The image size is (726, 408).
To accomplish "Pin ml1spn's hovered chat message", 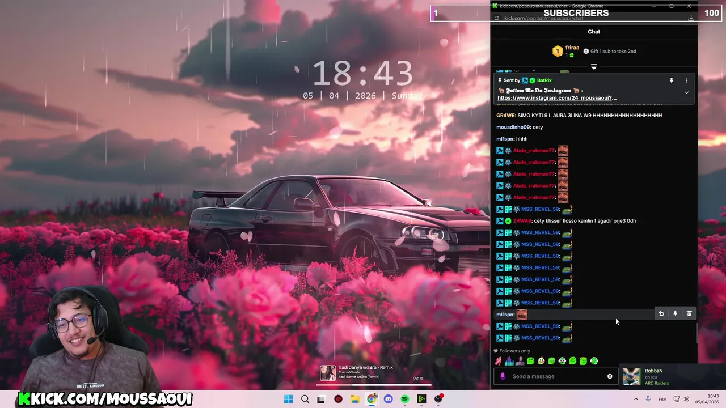I will pos(675,313).
